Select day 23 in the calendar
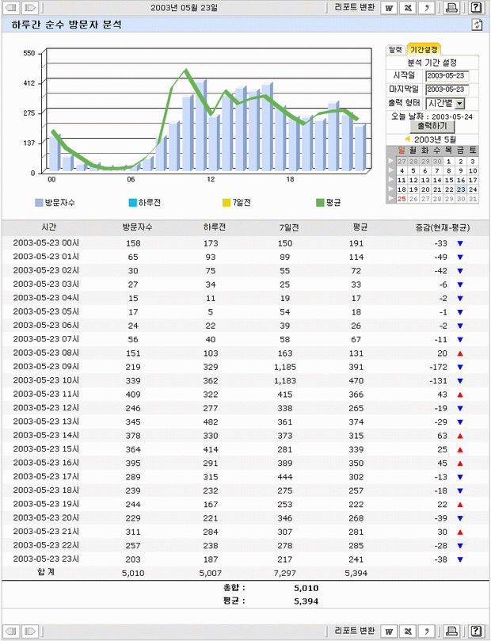Viewport: 491px width, 641px height. point(461,189)
